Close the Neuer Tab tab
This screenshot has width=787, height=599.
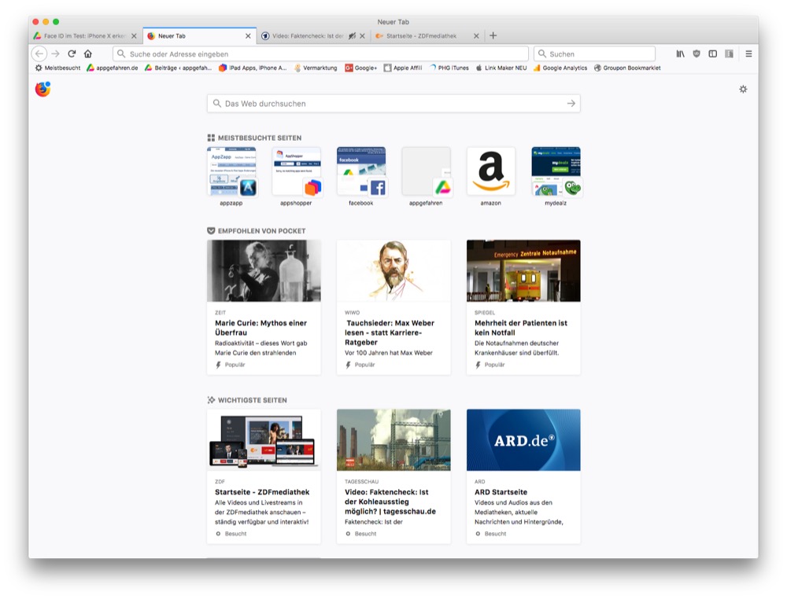tap(248, 36)
